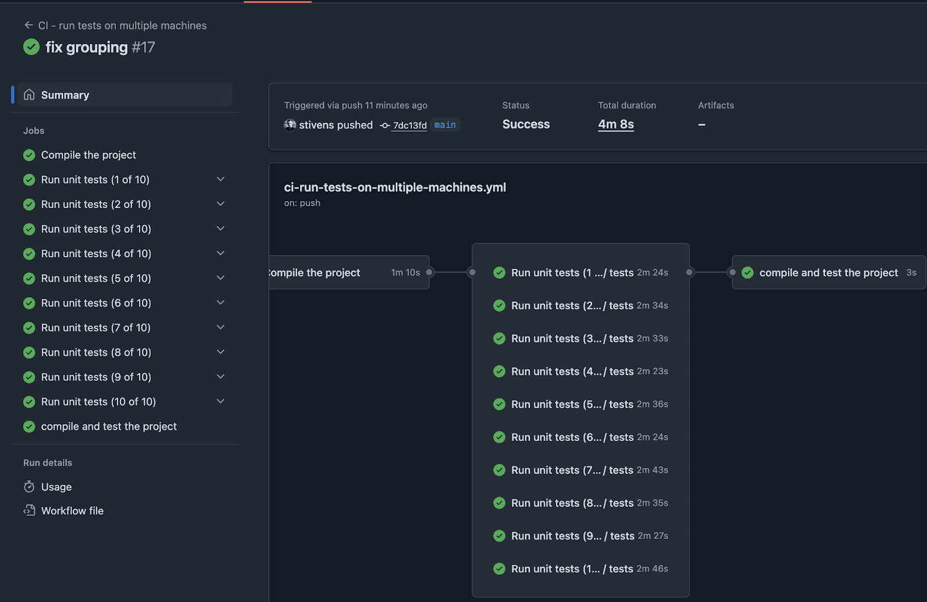Open the Usage page from Run details
The image size is (927, 602).
[56, 487]
